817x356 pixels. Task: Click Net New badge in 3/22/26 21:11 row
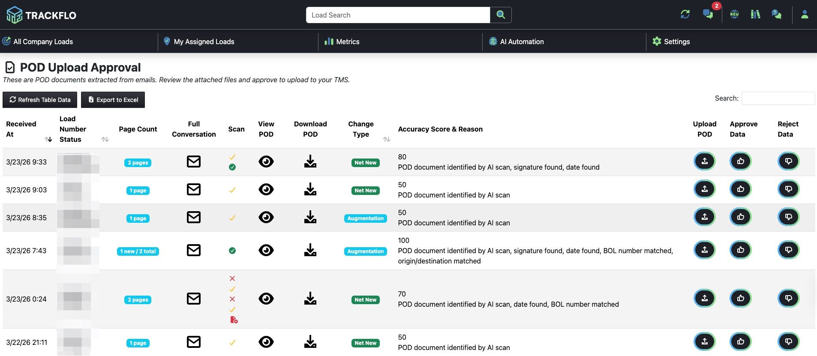coord(366,343)
